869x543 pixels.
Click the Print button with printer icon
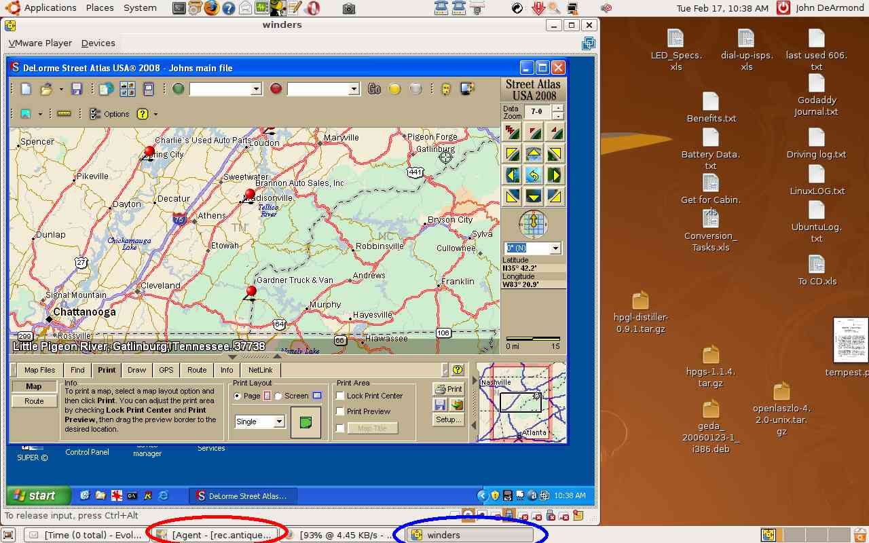click(x=448, y=389)
